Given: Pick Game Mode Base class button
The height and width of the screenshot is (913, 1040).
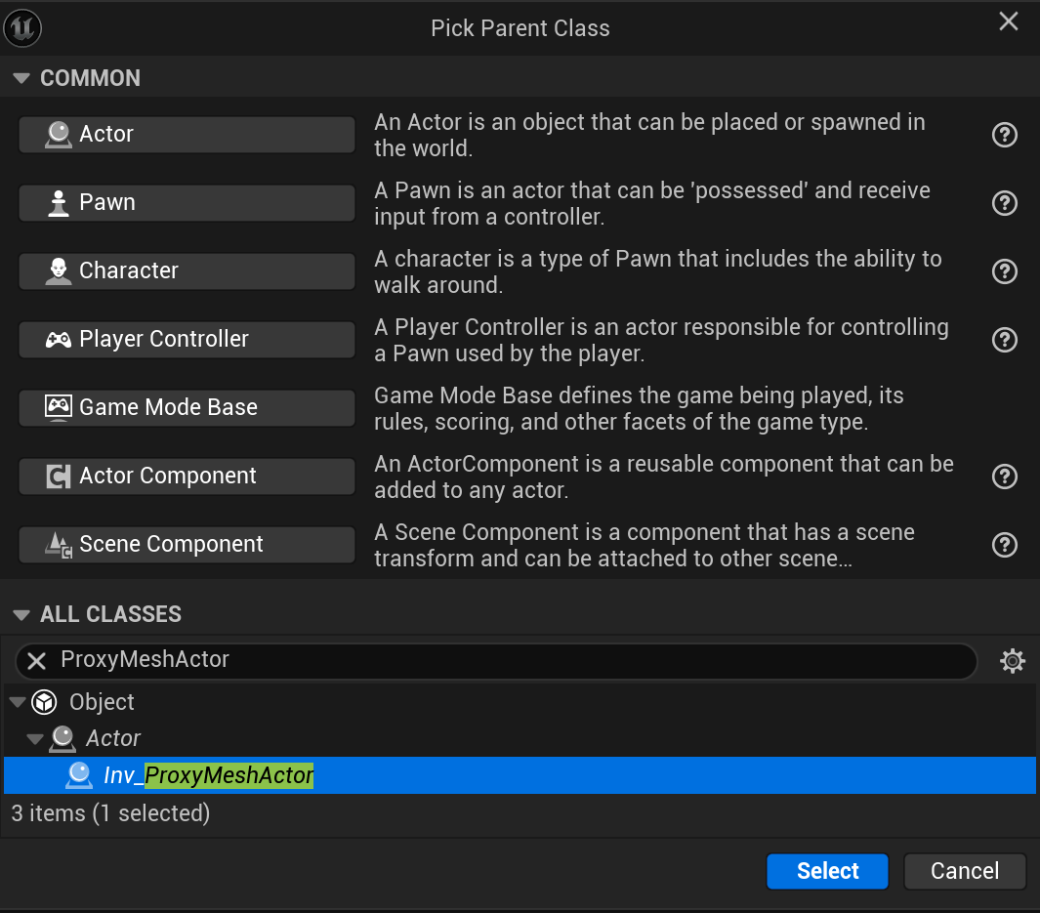Looking at the screenshot, I should [187, 407].
